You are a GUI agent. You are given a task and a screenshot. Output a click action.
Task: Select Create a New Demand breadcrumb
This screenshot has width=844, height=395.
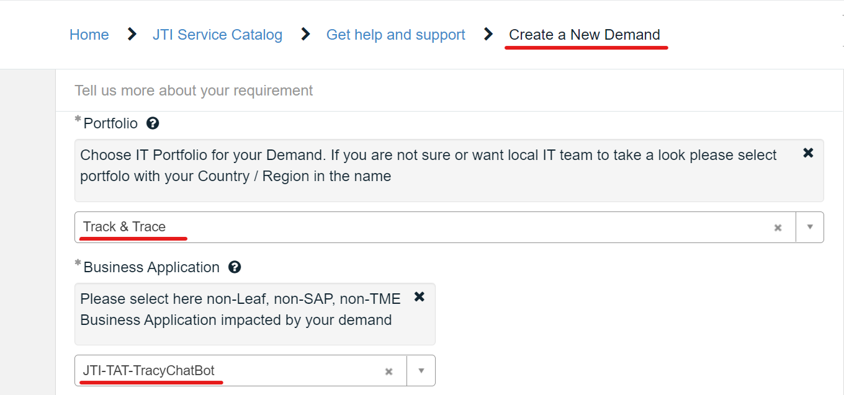tap(585, 35)
